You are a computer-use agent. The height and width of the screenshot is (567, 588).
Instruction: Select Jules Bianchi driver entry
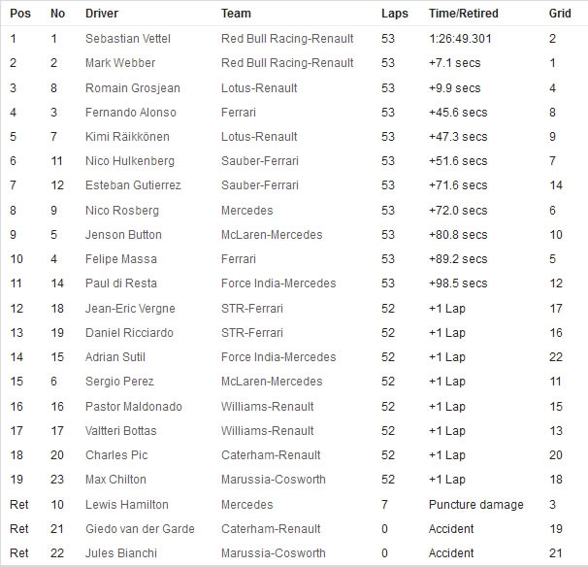pyautogui.click(x=120, y=553)
